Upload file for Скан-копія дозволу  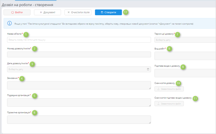(x=169, y=89)
